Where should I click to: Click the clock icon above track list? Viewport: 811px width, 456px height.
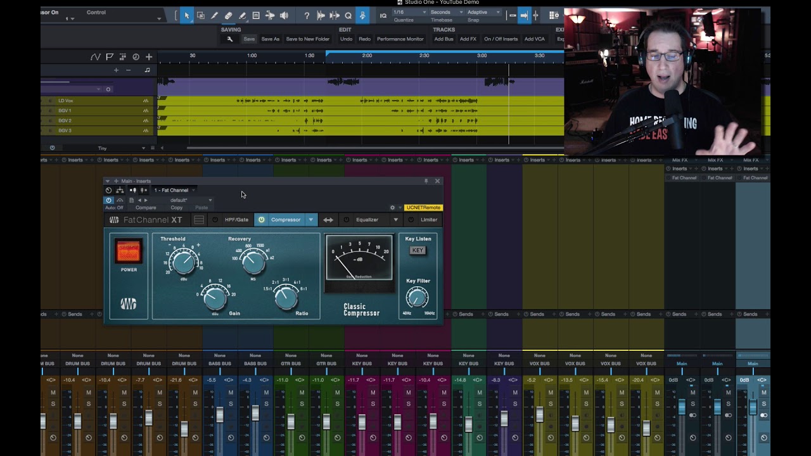coord(136,56)
